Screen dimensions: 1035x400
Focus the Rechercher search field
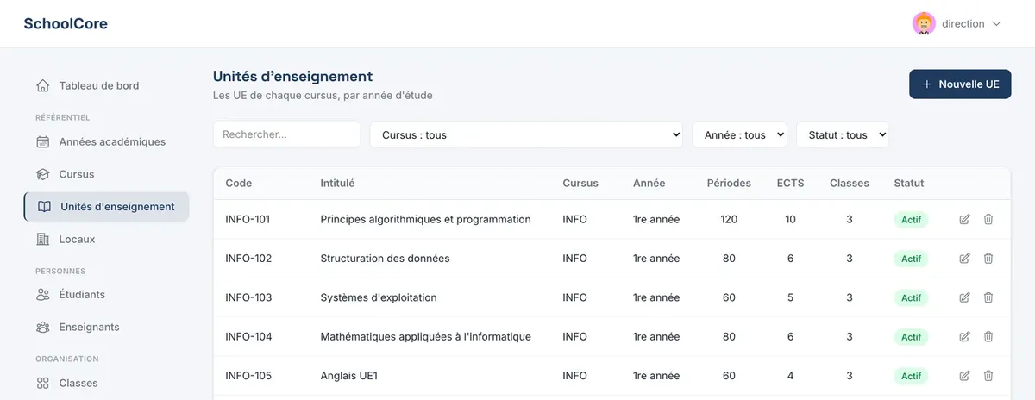click(x=286, y=134)
